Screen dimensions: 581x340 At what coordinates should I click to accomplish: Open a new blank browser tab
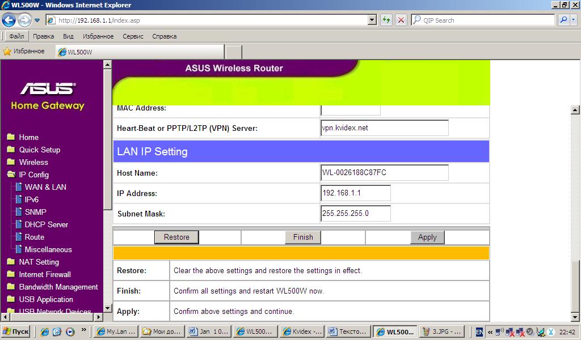click(x=234, y=52)
